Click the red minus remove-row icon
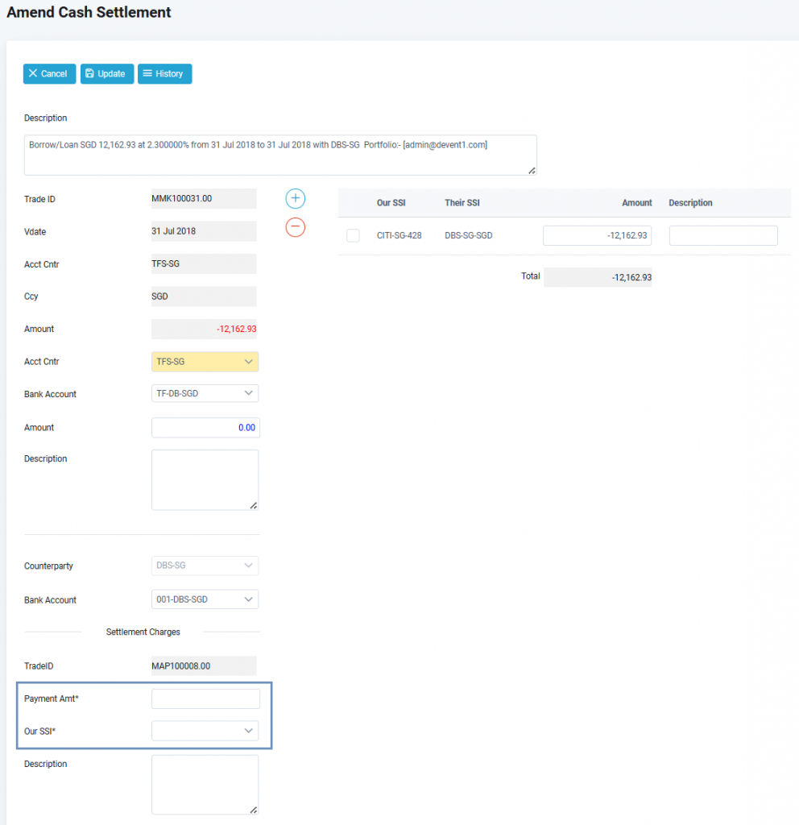799x825 pixels. 295,227
